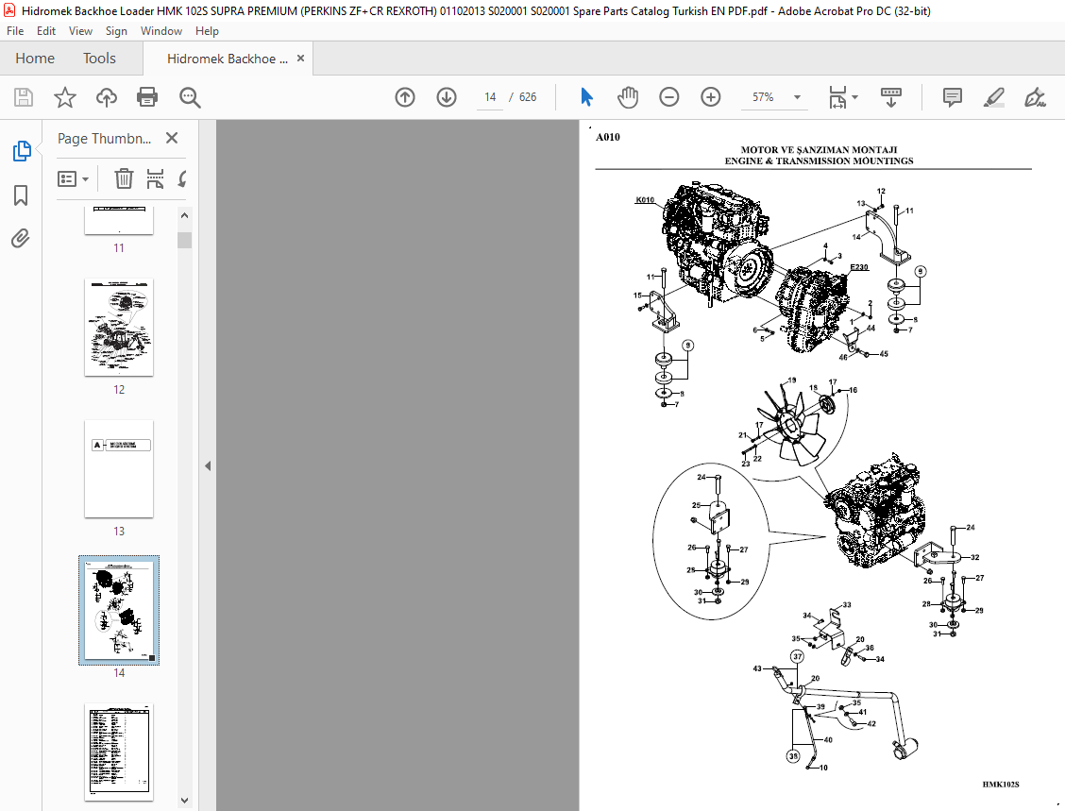This screenshot has width=1065, height=811.
Task: Select page 13 thumbnail
Action: [x=119, y=468]
